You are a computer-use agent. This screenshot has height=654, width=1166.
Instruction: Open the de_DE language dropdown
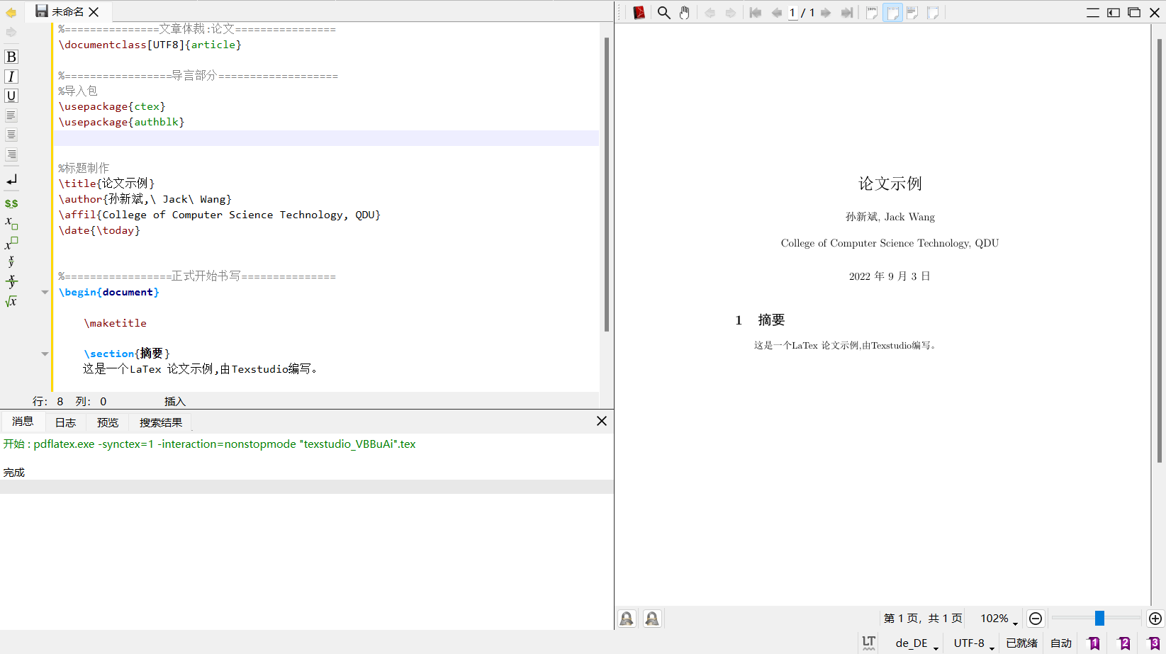pos(916,643)
